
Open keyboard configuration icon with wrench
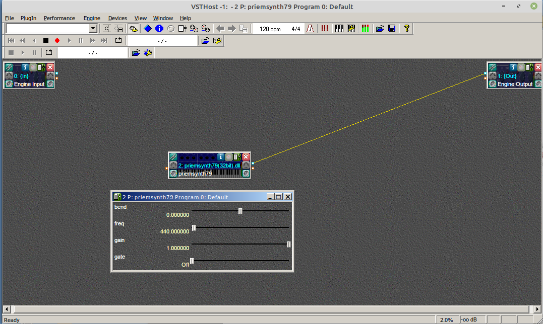[x=351, y=29]
